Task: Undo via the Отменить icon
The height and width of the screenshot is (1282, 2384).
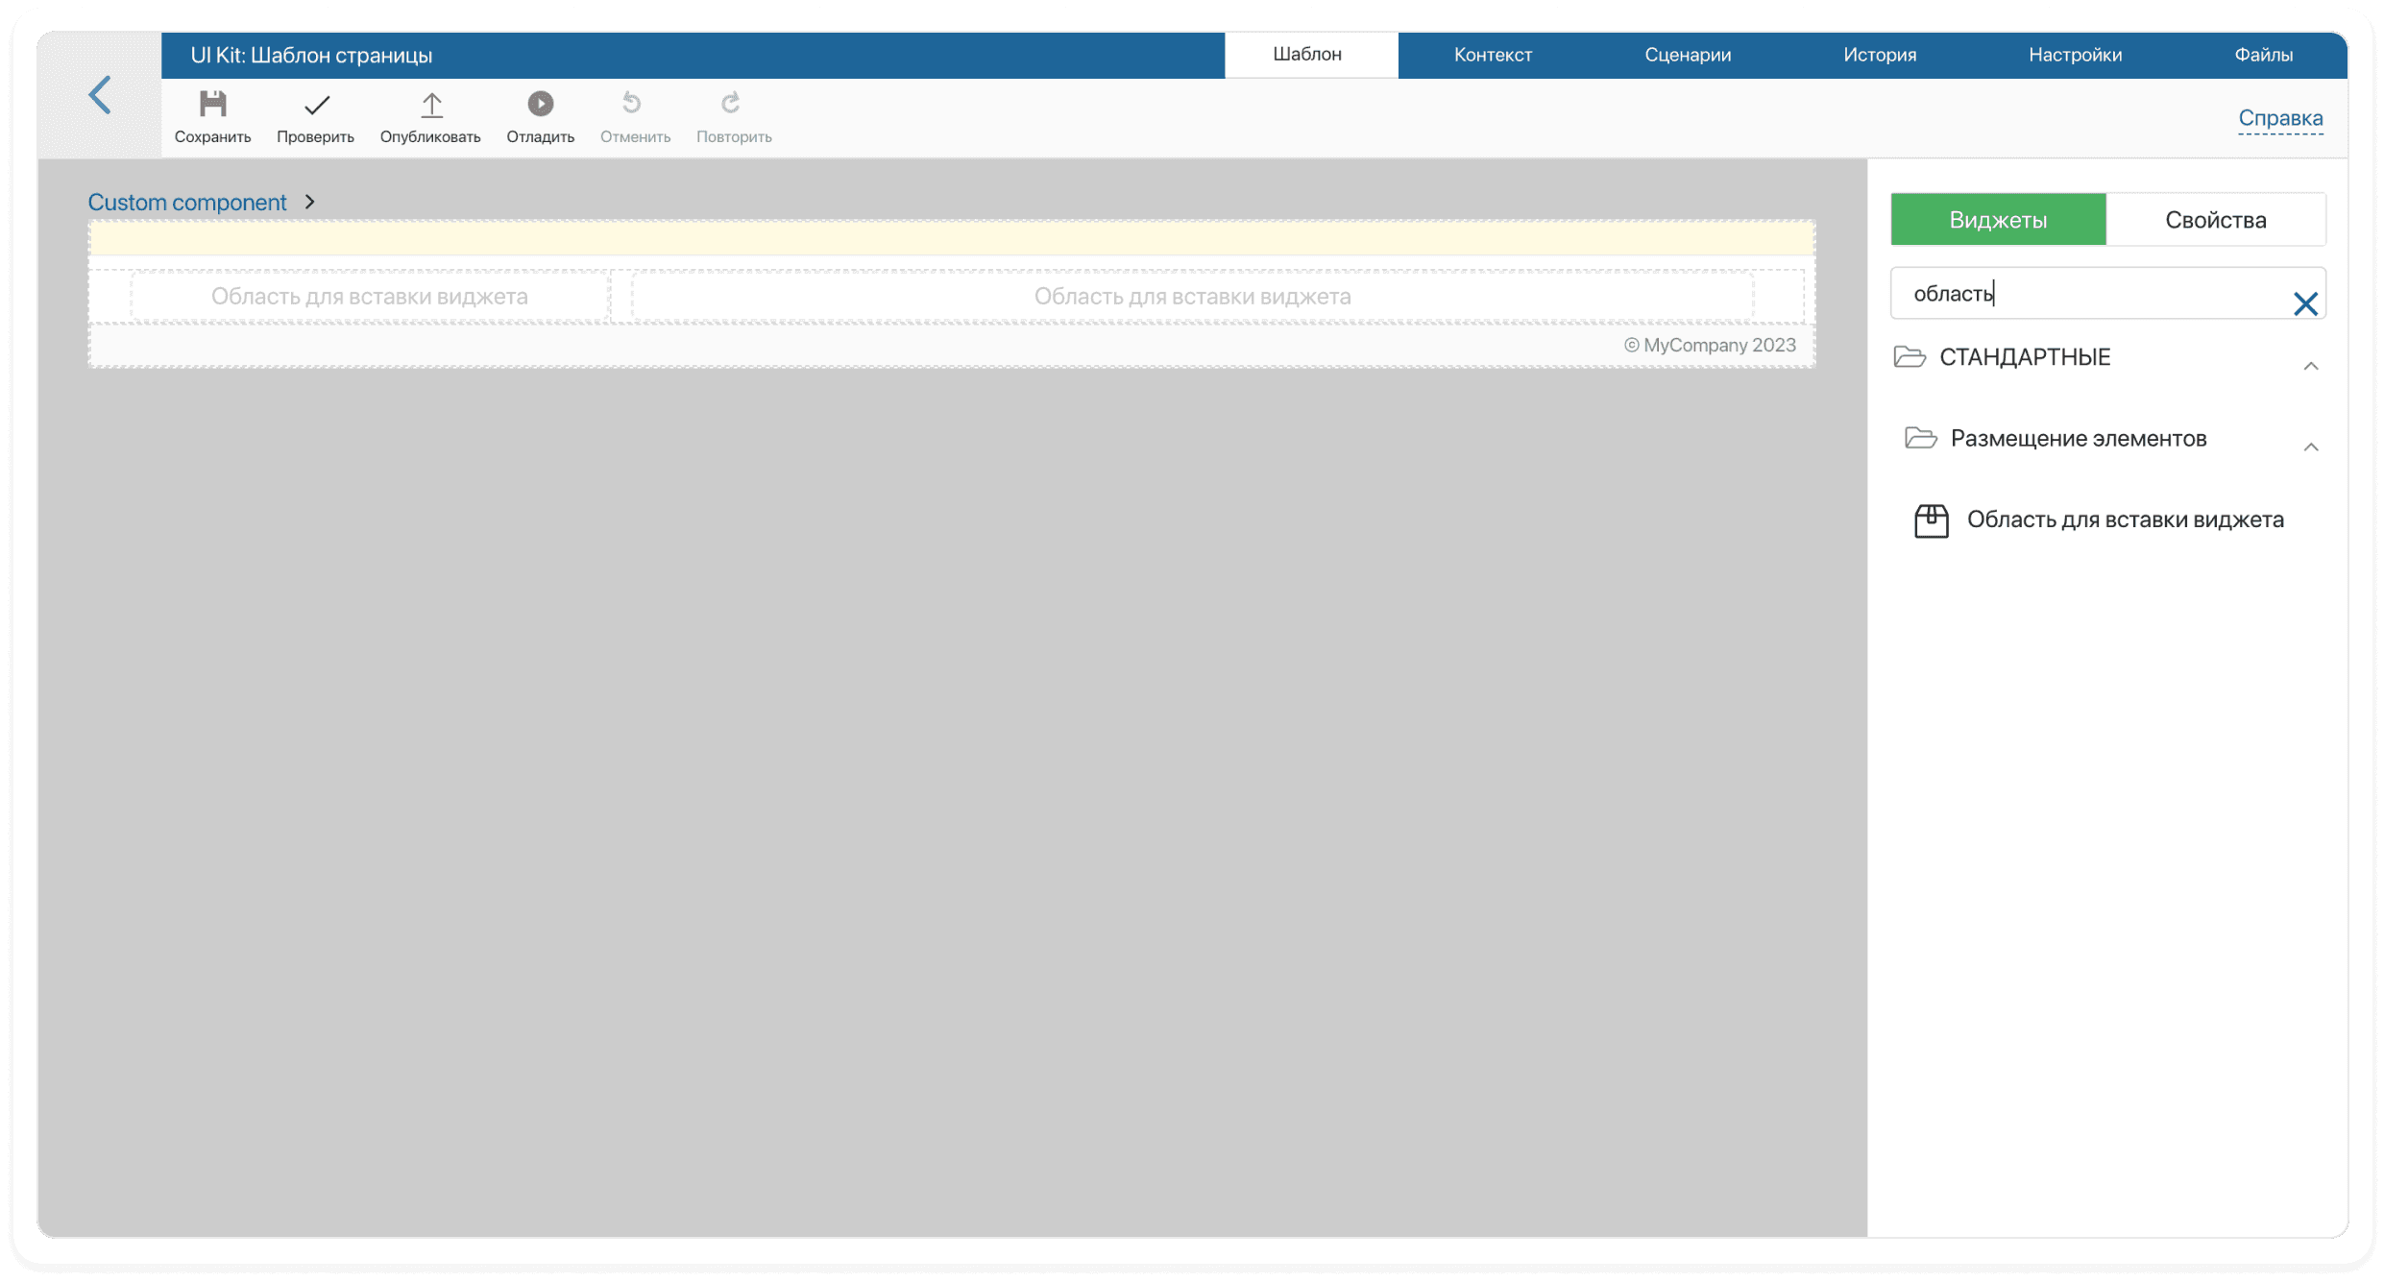Action: [632, 103]
